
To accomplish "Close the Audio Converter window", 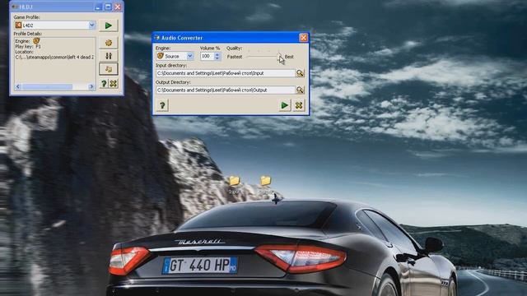I will click(303, 38).
